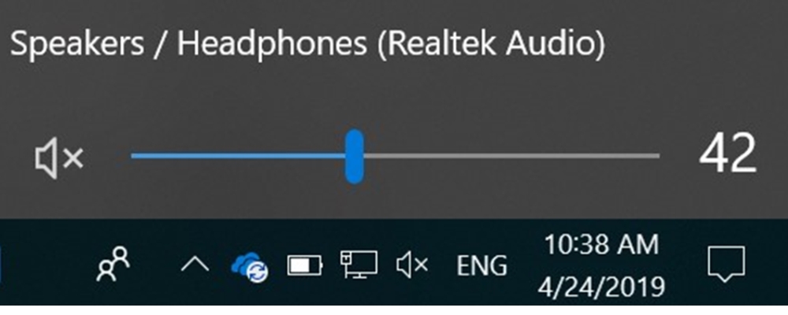The image size is (788, 315).
Task: Click the volume level number 42
Action: 727,154
